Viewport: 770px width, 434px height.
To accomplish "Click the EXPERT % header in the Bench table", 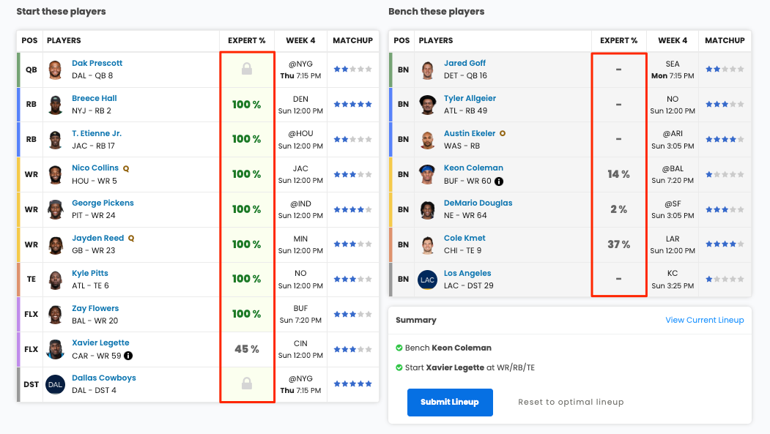I will [x=619, y=41].
